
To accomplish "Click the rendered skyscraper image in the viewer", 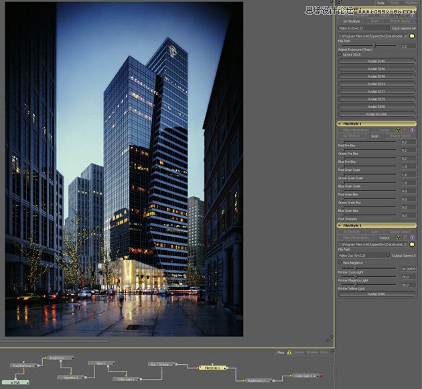I will tap(124, 169).
